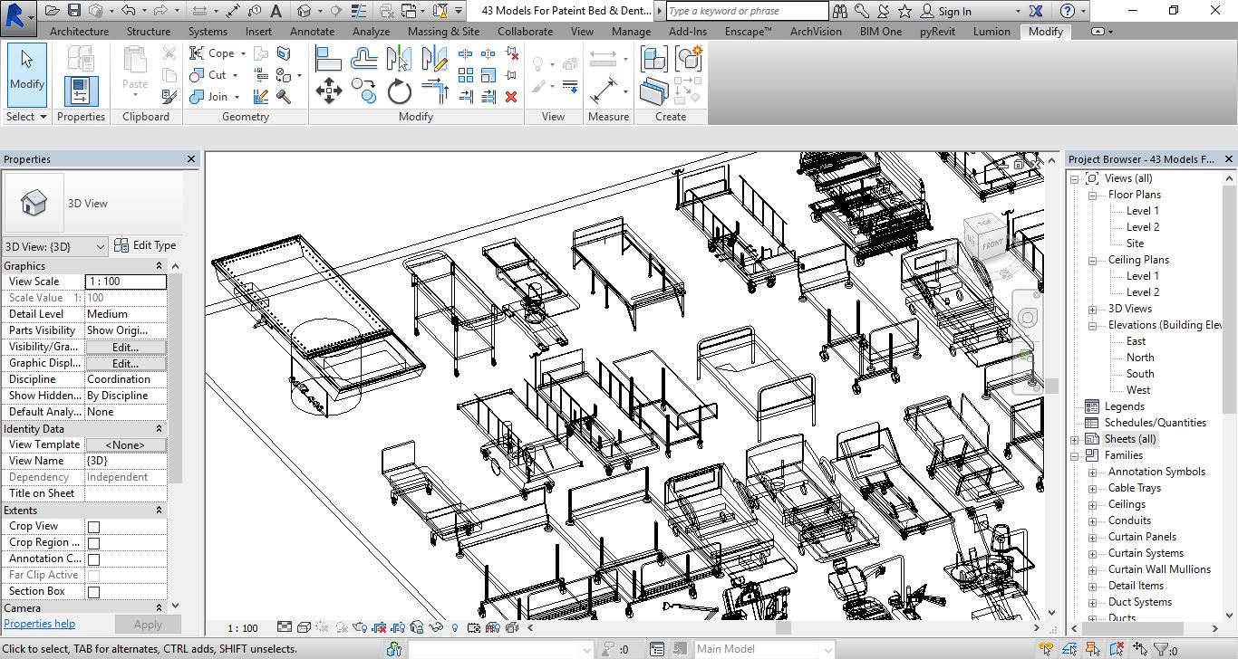Open the Properties help link
This screenshot has width=1238, height=659.
pos(40,624)
